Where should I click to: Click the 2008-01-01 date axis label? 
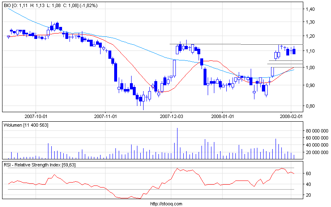(223, 116)
